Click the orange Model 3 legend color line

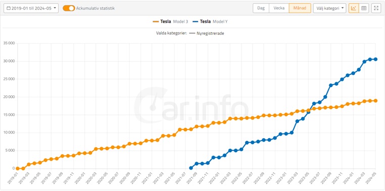click(156, 22)
